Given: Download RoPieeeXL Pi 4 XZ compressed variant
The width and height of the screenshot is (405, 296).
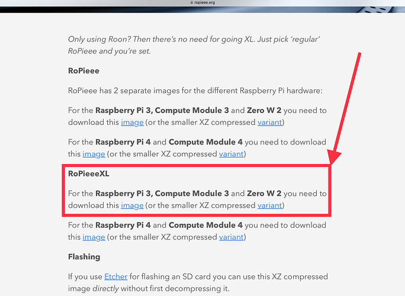Looking at the screenshot, I should pyautogui.click(x=231, y=237).
